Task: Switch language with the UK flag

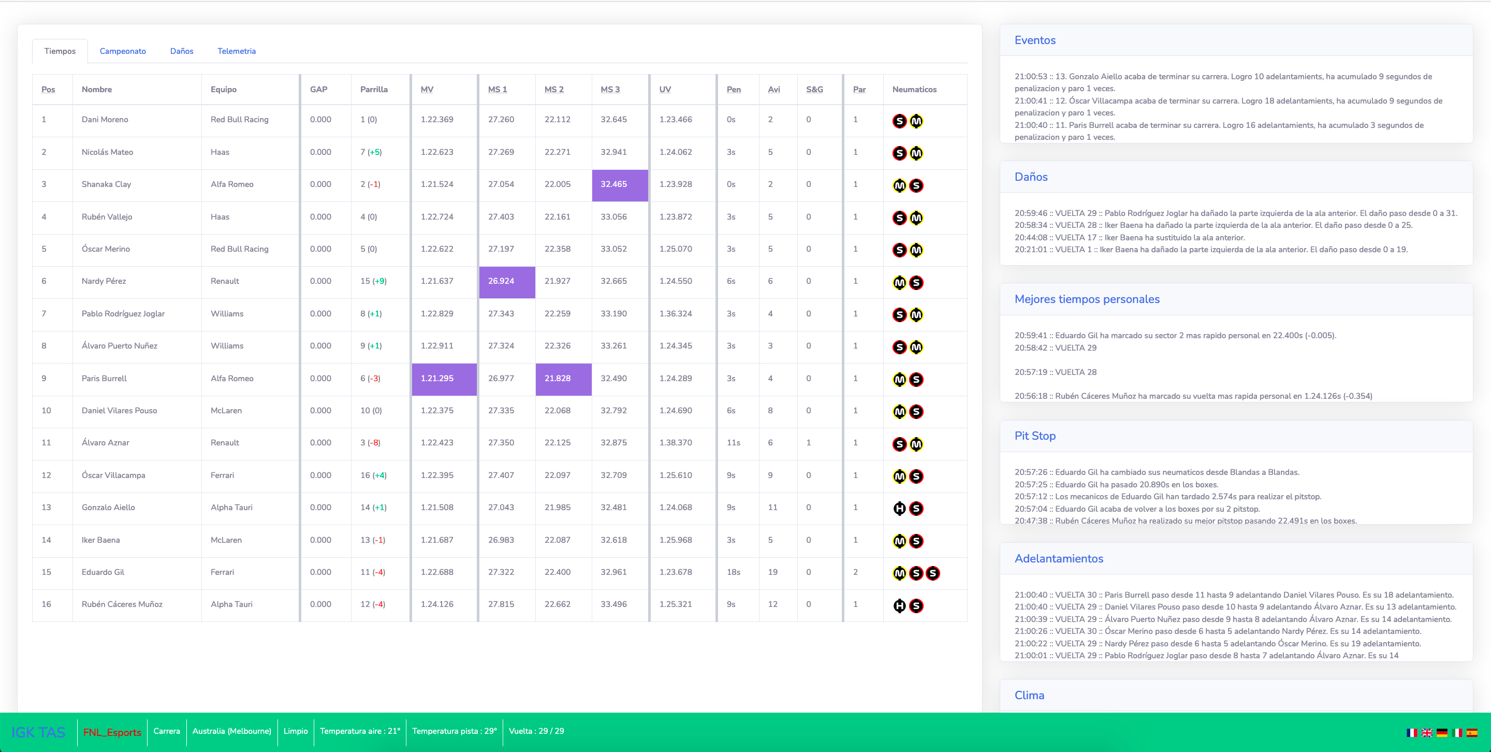Action: (x=1427, y=732)
